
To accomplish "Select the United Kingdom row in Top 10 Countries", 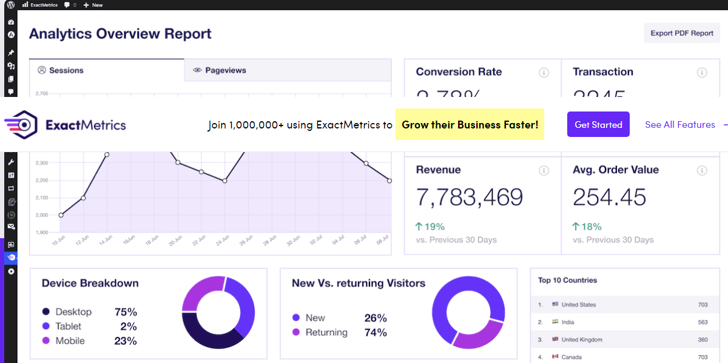I will point(624,339).
